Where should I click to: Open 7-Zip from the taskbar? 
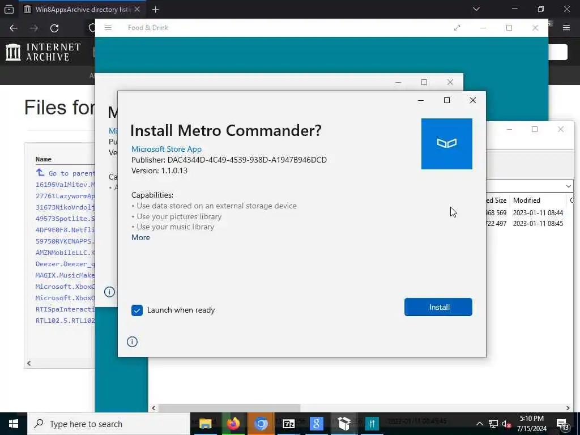tap(288, 424)
